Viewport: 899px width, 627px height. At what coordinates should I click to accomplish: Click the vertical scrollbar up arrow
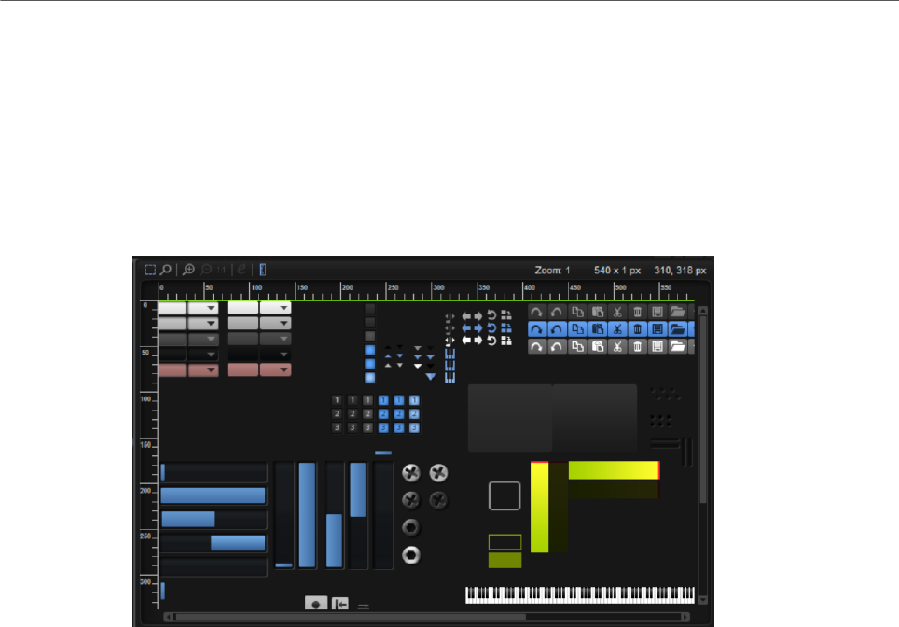[703, 311]
